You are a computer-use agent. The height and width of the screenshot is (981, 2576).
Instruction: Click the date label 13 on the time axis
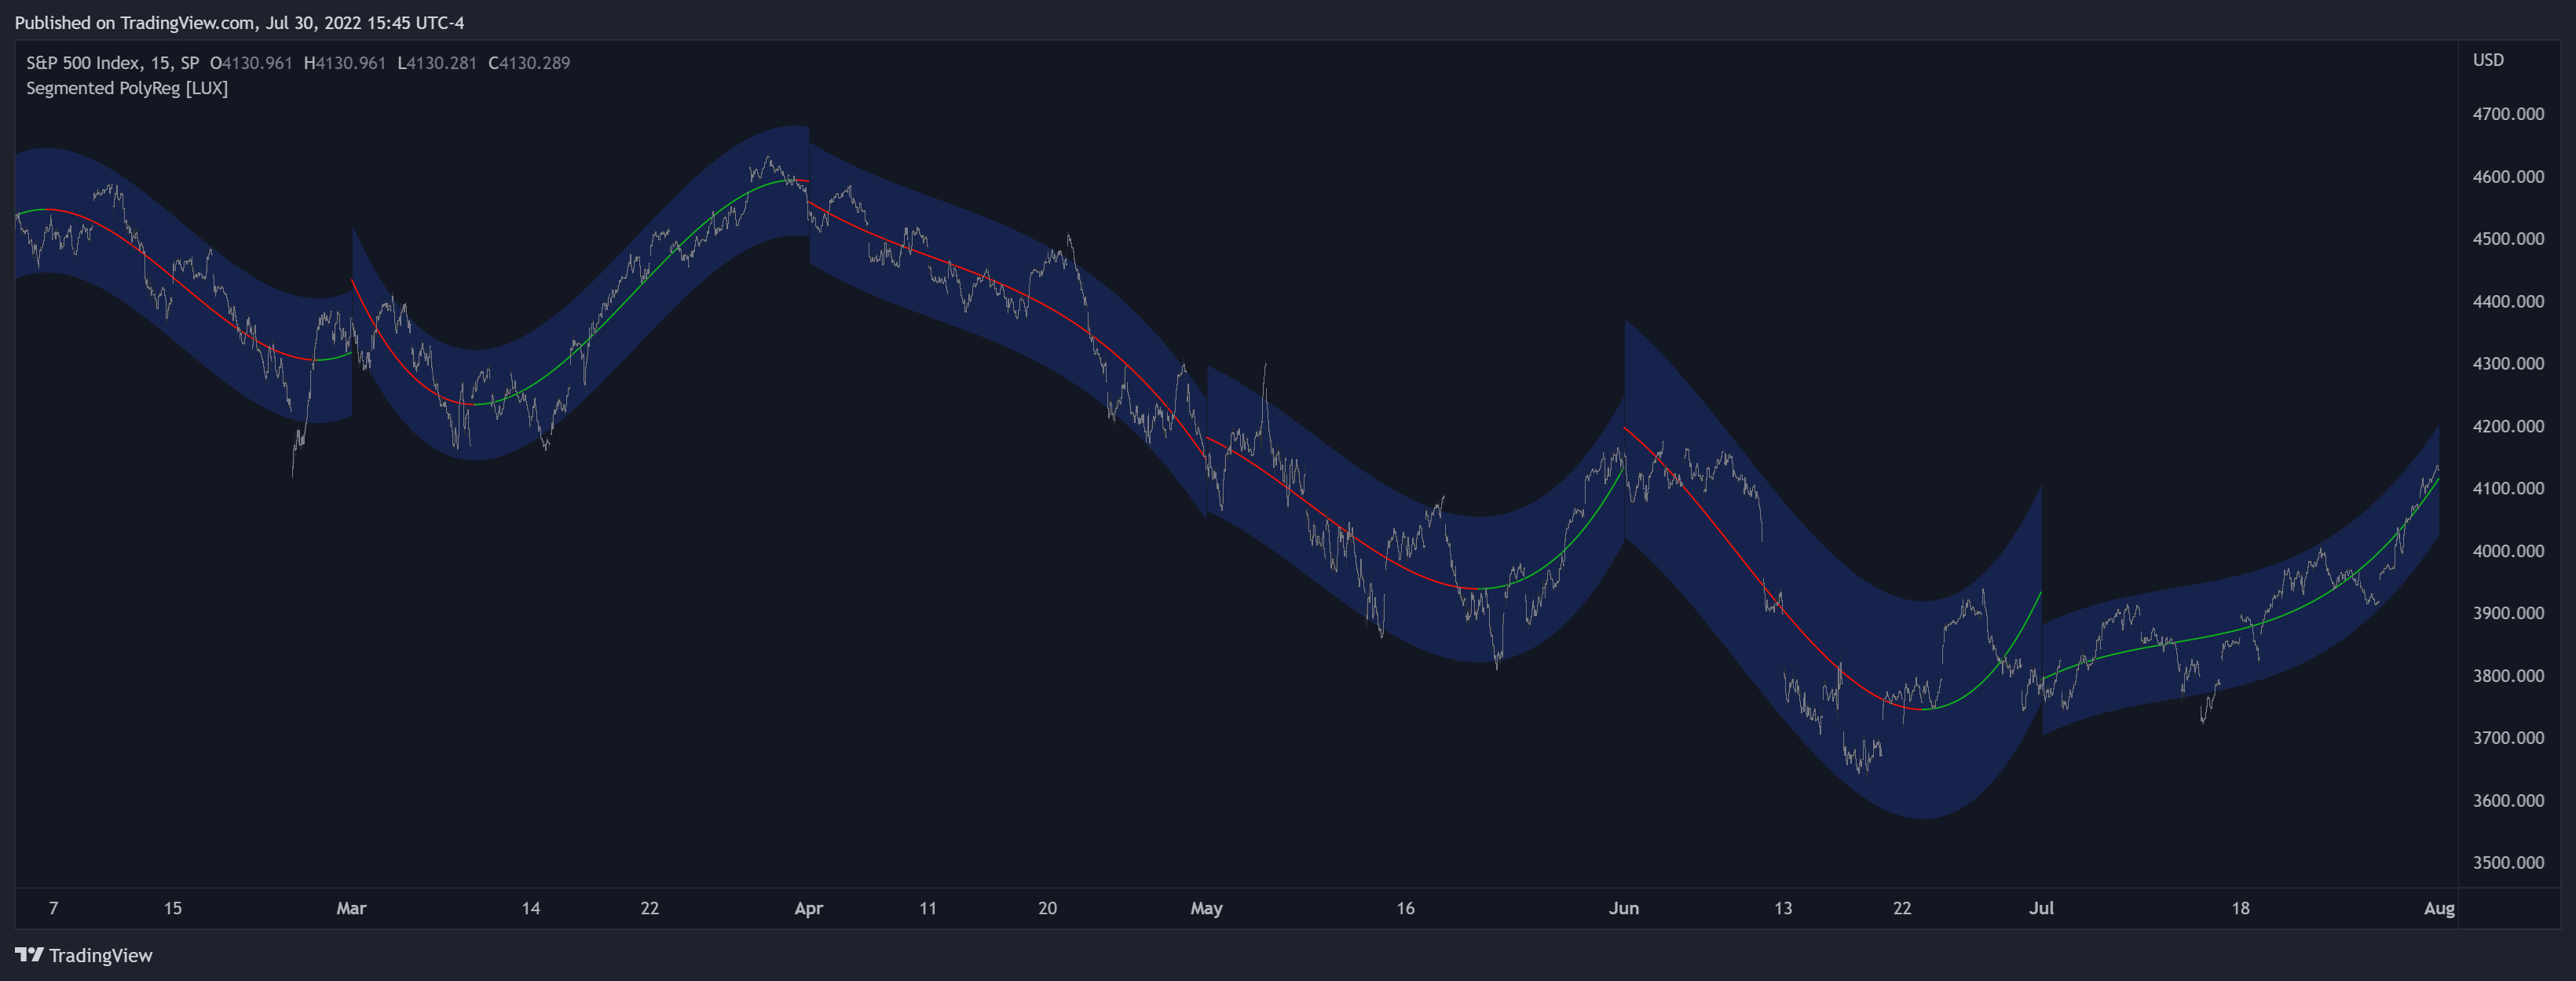pos(1783,909)
